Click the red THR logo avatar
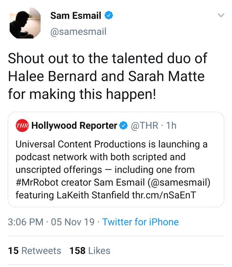The image size is (232, 267). pyautogui.click(x=22, y=125)
